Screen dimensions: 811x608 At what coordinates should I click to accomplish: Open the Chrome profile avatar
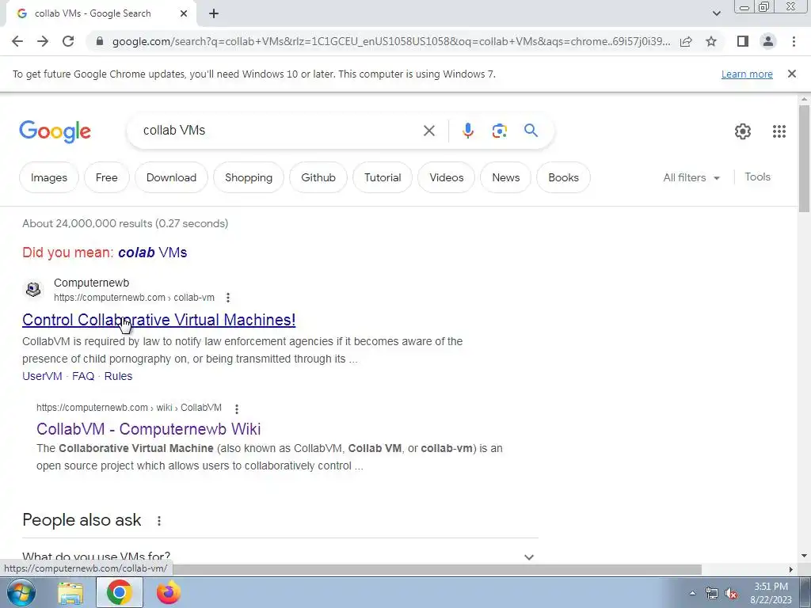[x=768, y=41]
